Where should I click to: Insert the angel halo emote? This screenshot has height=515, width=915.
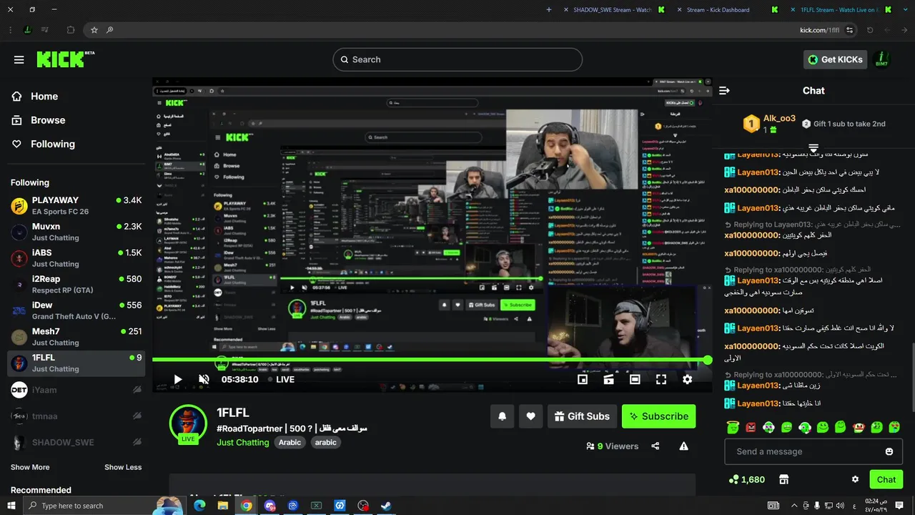732,427
